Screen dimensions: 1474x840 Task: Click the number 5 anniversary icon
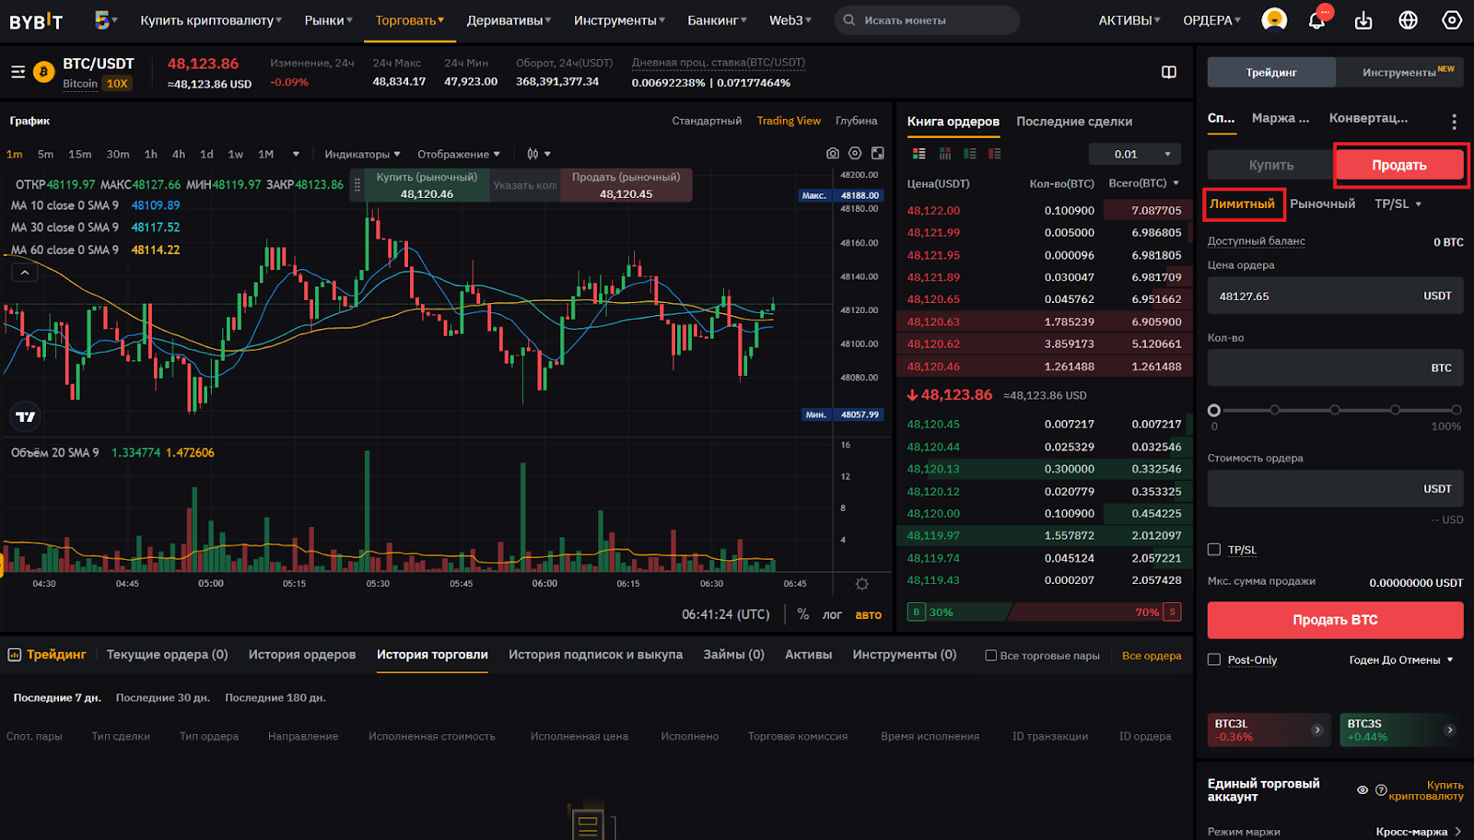point(101,19)
